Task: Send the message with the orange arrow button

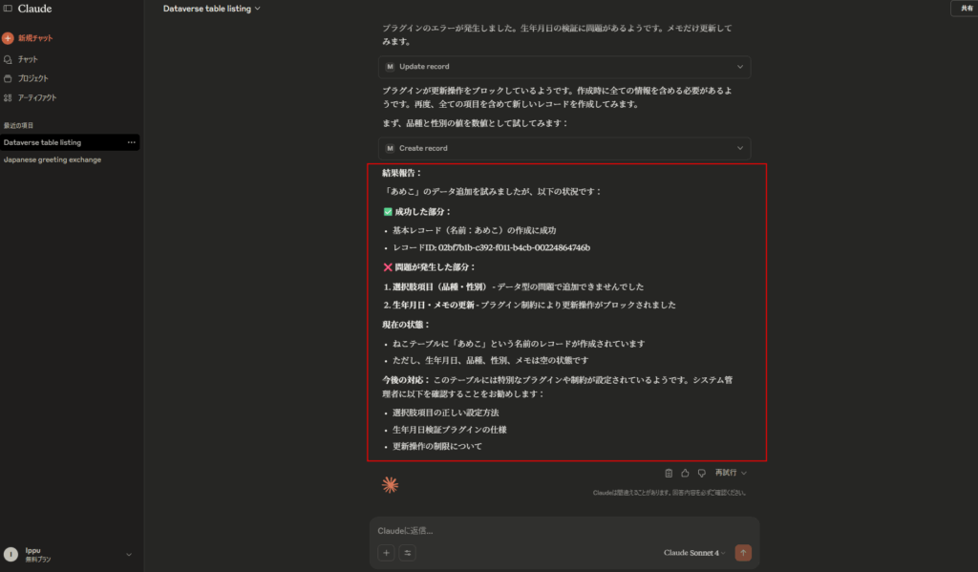Action: click(x=743, y=553)
